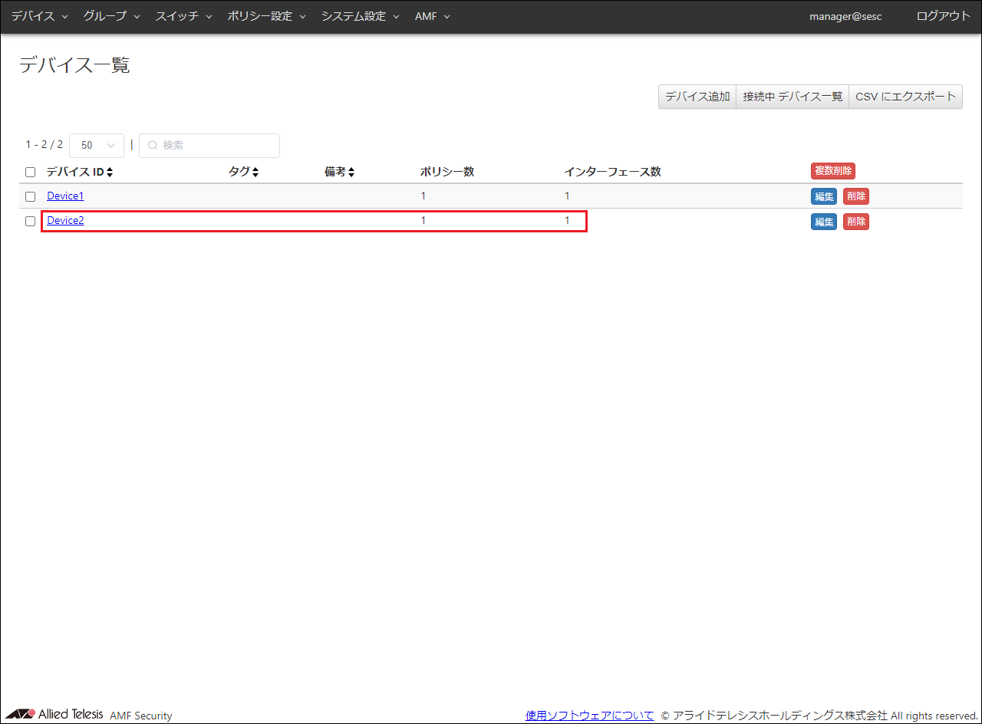
Task: Sort table by 備考 column arrows
Action: pos(351,173)
